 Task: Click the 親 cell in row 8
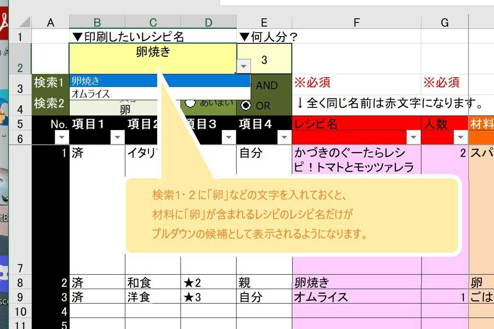(x=264, y=282)
